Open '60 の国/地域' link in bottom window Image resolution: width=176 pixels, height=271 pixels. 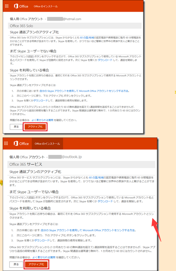click(x=96, y=178)
